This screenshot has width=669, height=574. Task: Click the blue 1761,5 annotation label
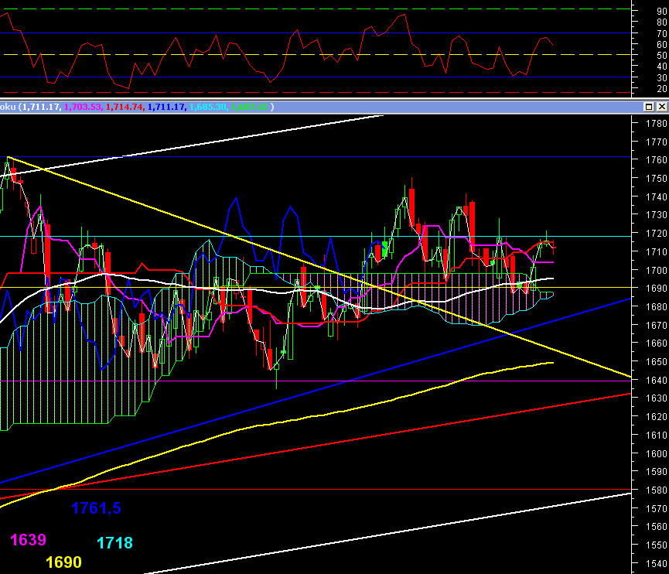coord(96,508)
